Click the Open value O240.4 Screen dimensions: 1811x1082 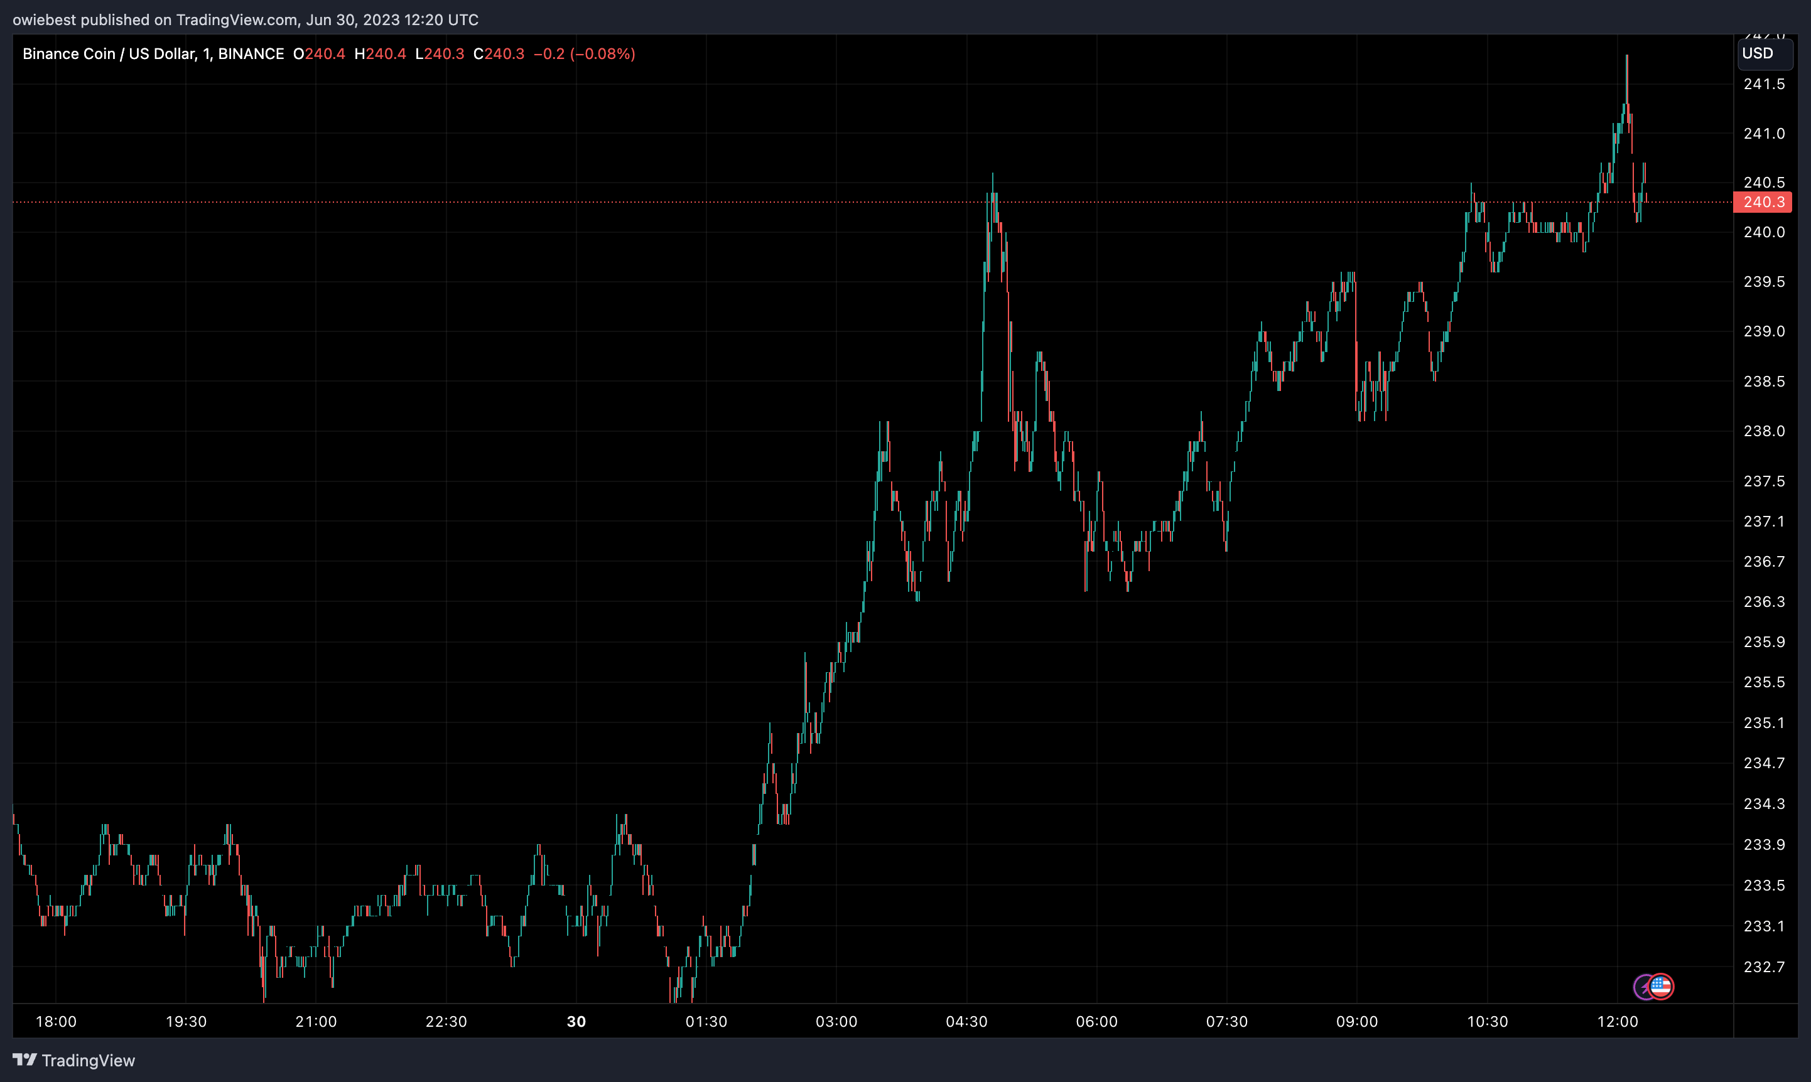pyautogui.click(x=320, y=54)
